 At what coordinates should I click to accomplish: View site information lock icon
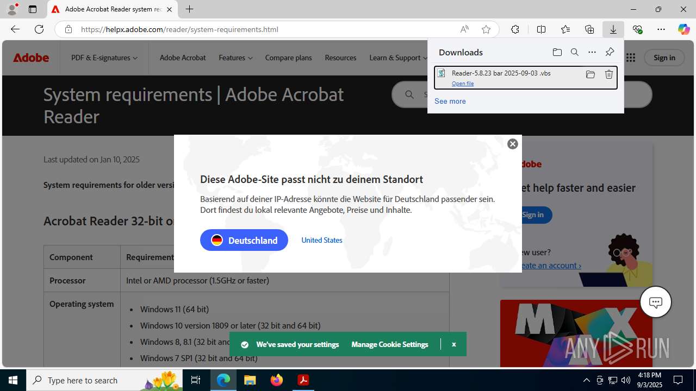click(68, 29)
